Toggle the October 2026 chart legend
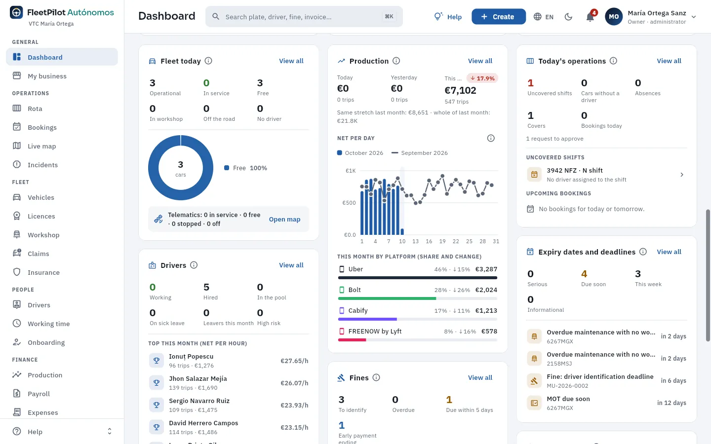 click(360, 153)
